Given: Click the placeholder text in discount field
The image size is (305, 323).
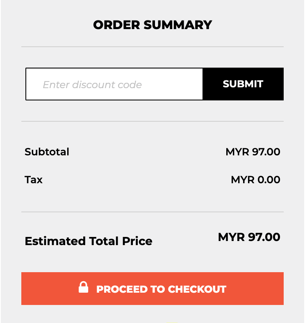Looking at the screenshot, I should 92,85.
